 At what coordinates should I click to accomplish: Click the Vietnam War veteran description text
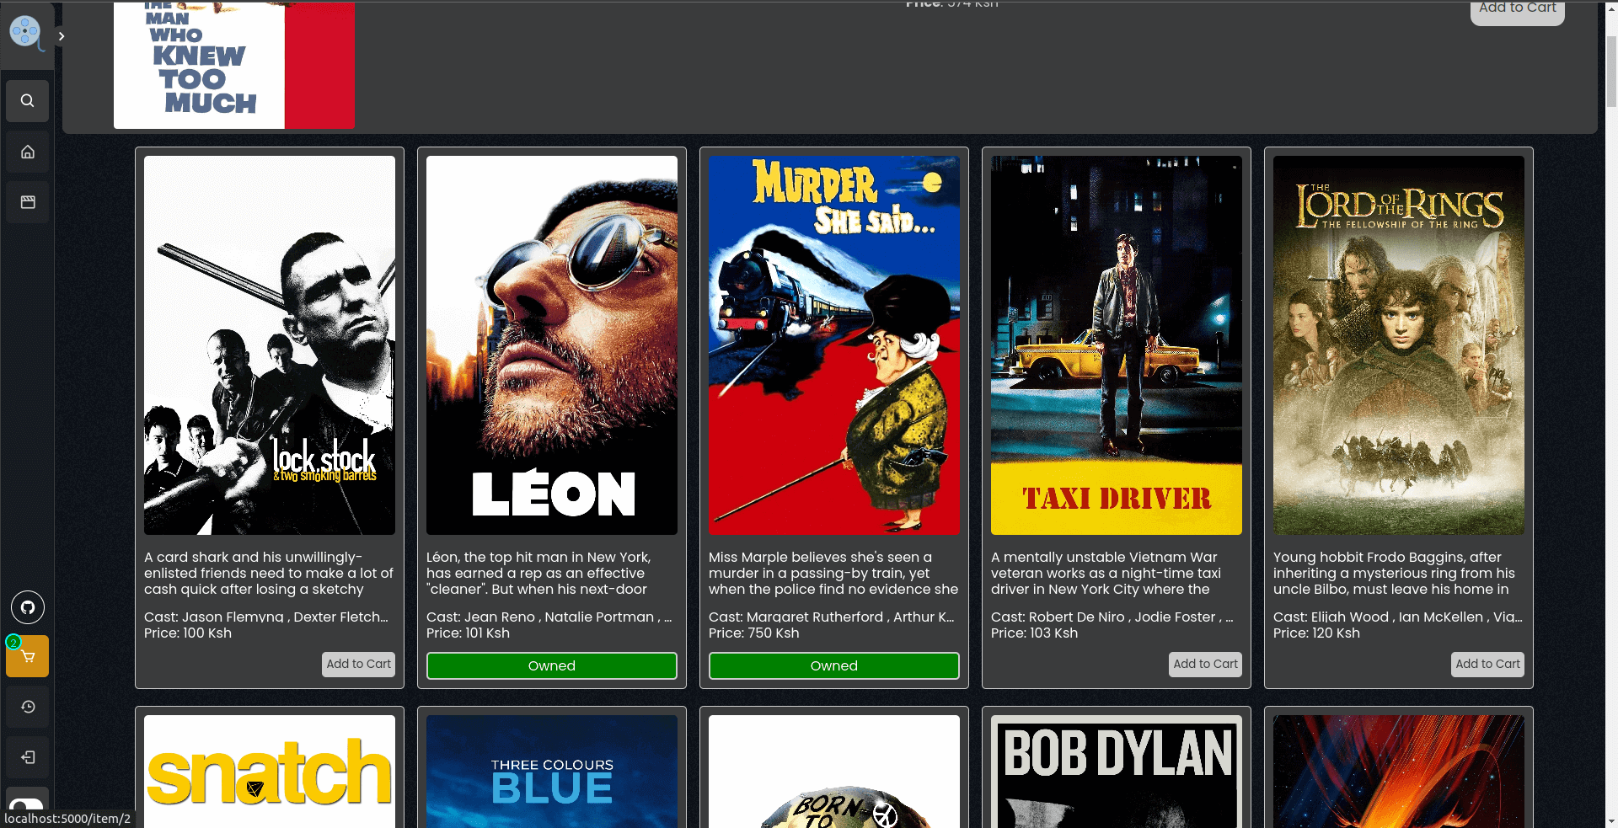coord(1106,573)
